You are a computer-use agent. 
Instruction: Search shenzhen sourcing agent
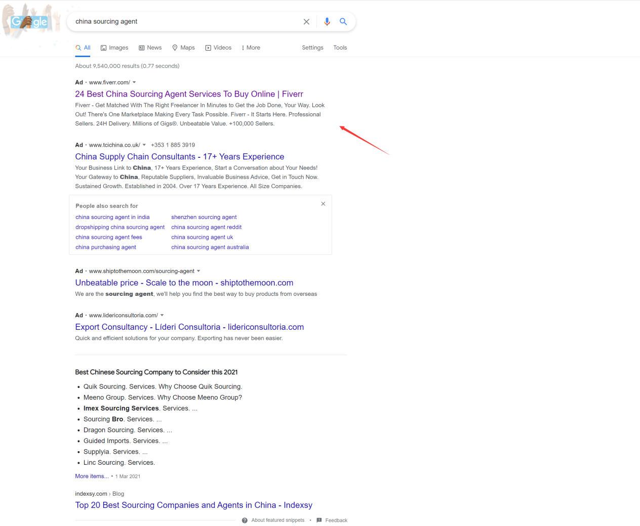pos(204,217)
